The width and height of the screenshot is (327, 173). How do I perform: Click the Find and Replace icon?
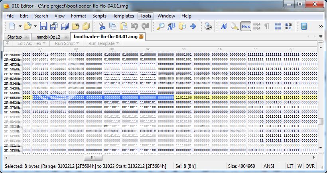coord(171,27)
